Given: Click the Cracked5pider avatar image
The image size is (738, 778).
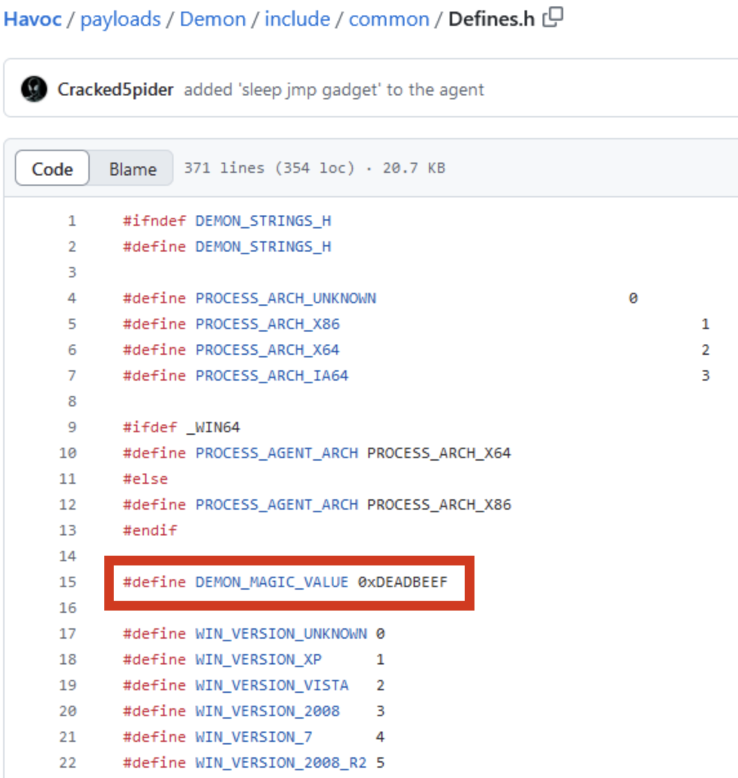Looking at the screenshot, I should [x=34, y=89].
